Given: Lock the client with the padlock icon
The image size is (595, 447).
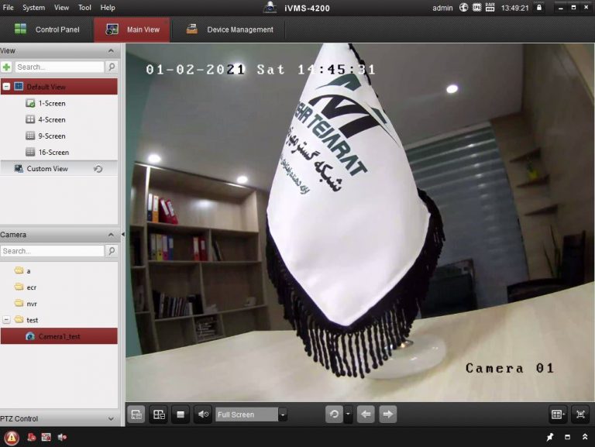Looking at the screenshot, I should tap(539, 7).
